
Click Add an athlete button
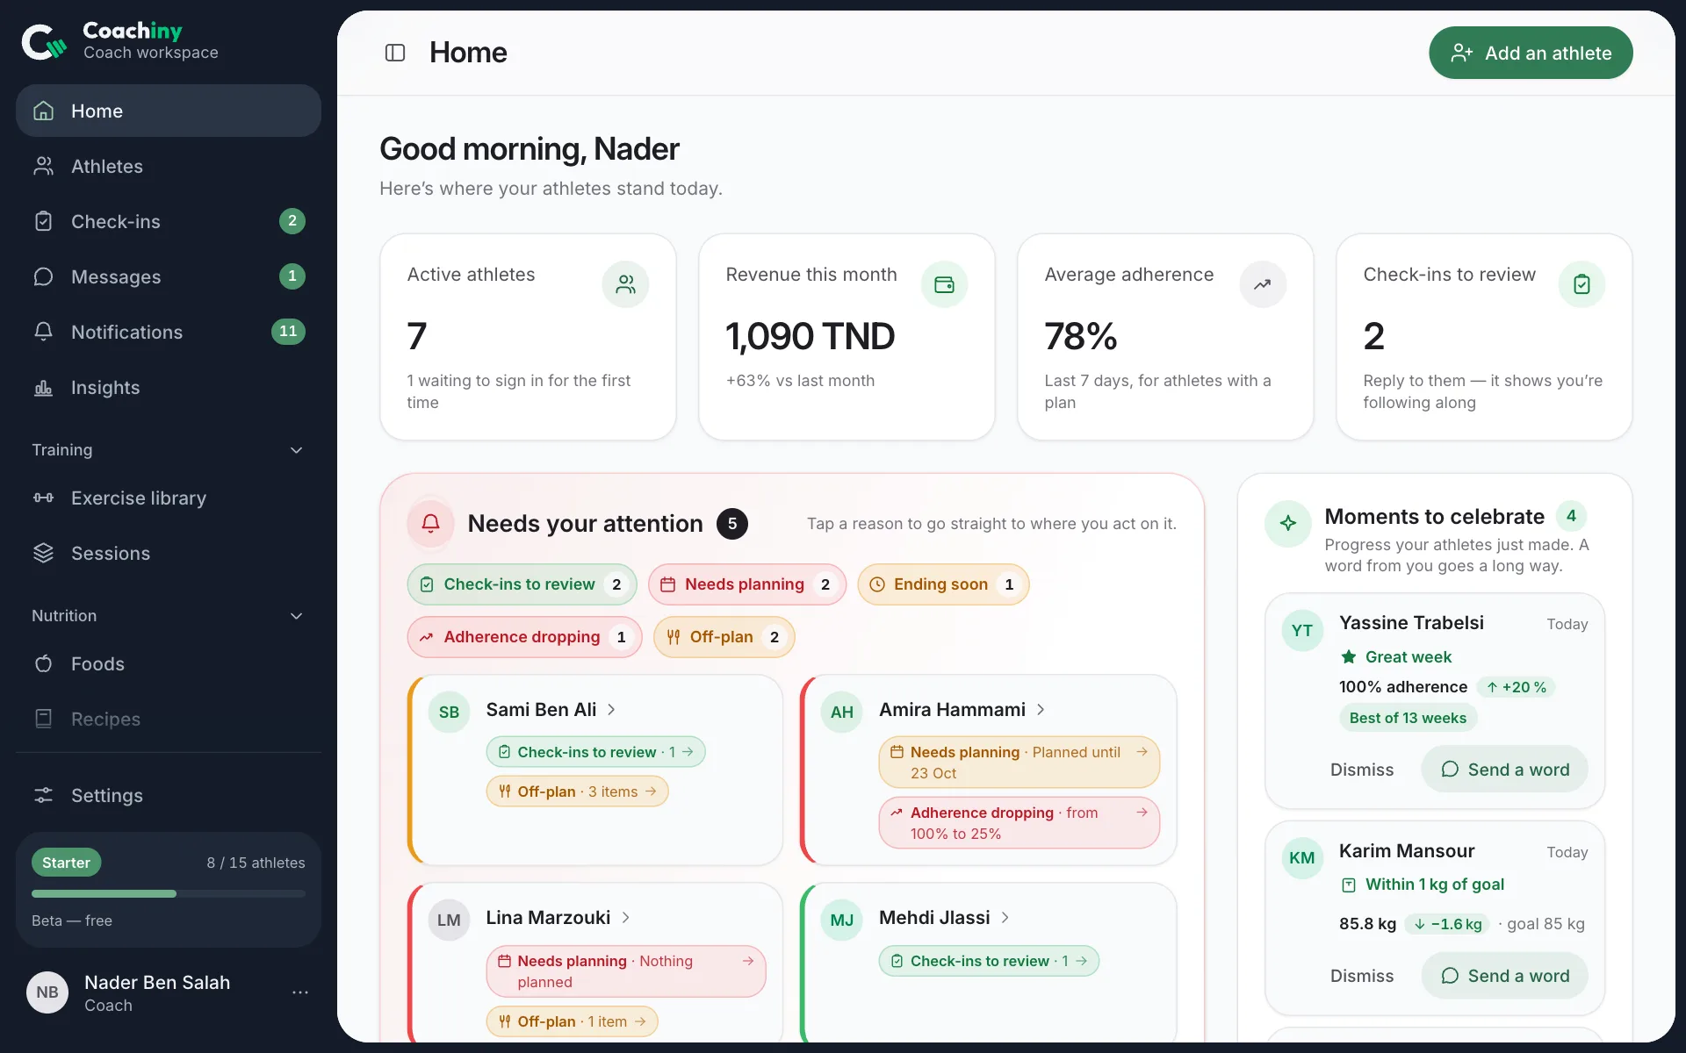[1531, 53]
